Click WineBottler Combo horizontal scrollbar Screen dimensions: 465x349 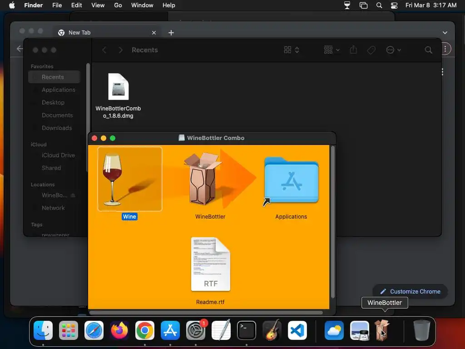tap(206, 313)
